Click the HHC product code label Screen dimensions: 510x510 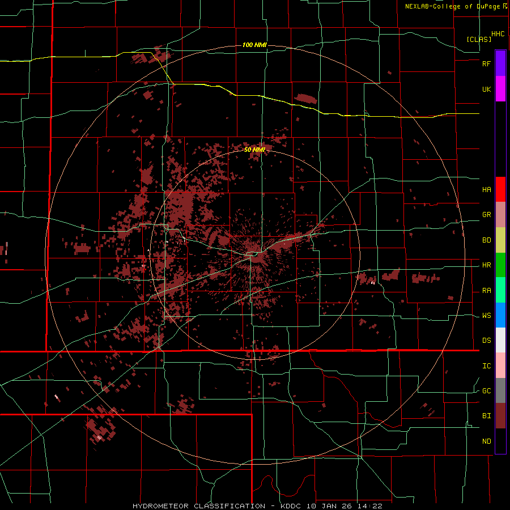(498, 34)
